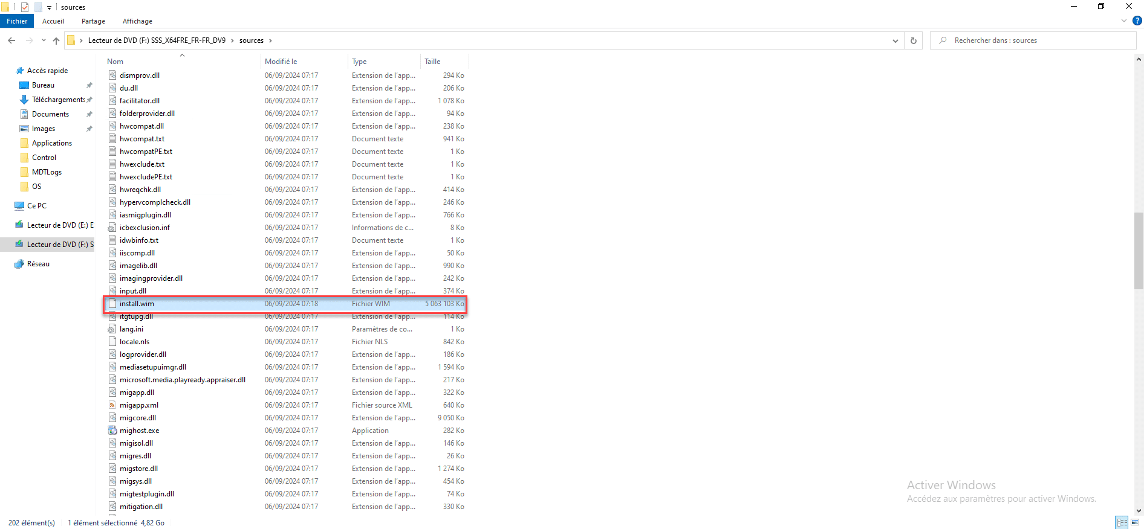Open Help with the question mark icon

[1137, 21]
